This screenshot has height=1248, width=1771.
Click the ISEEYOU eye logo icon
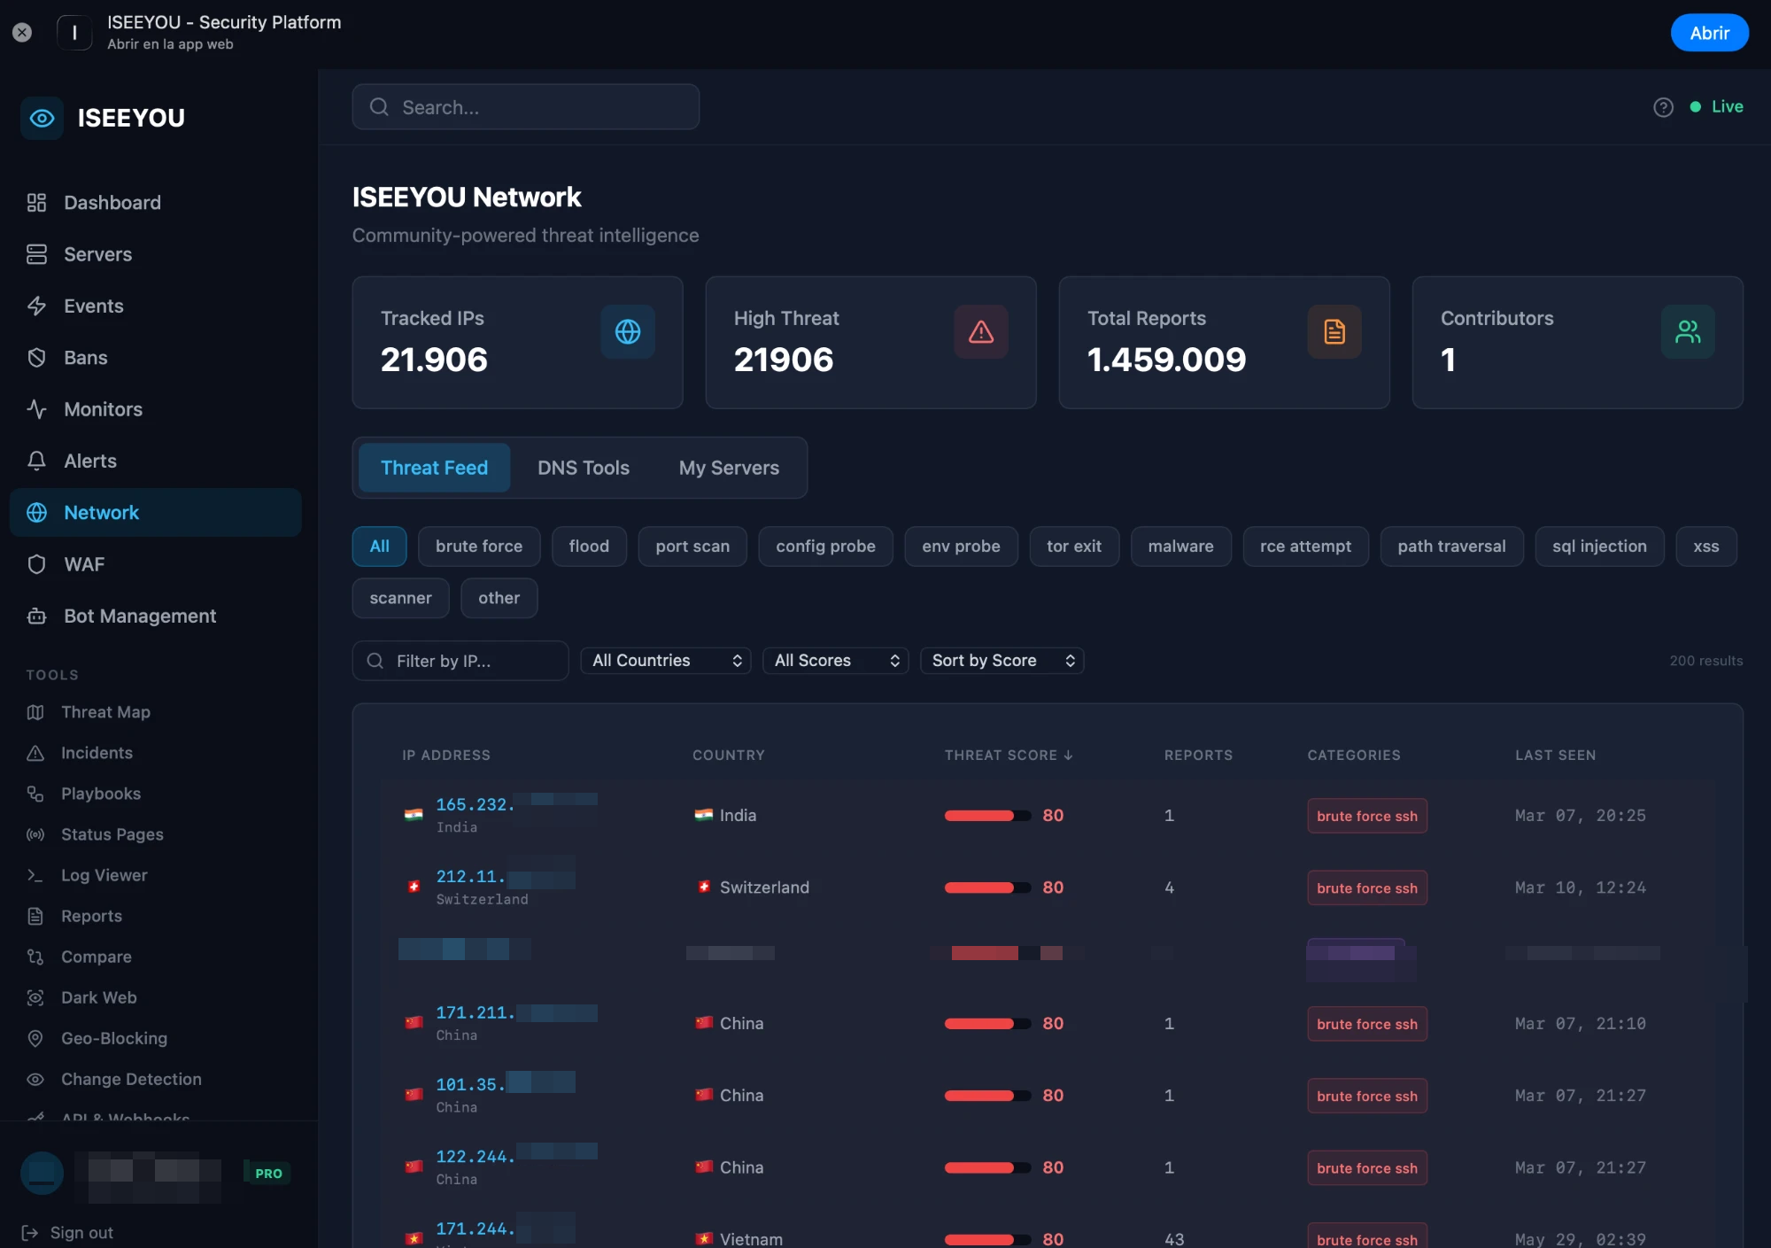click(x=42, y=118)
